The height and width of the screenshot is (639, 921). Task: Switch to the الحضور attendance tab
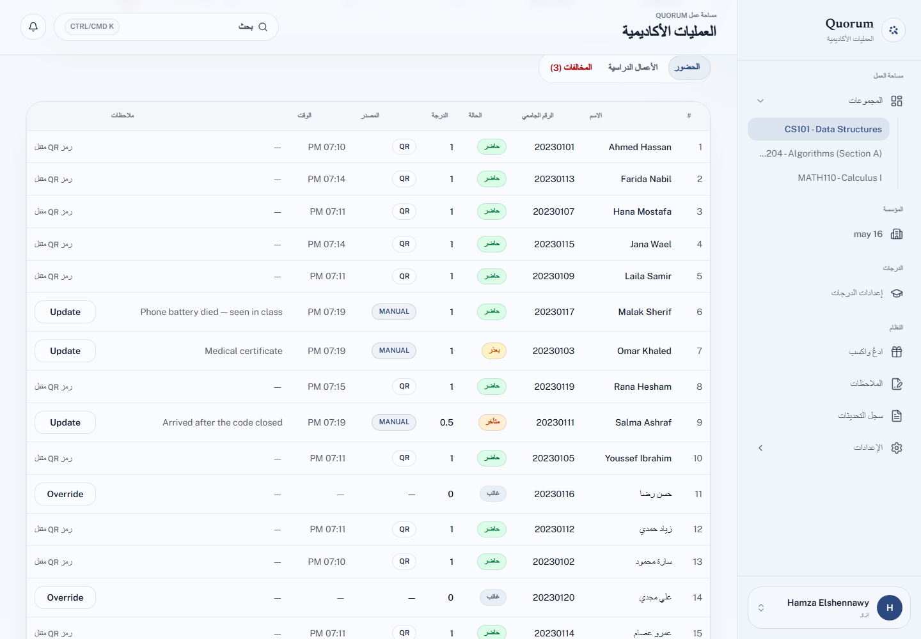pos(688,67)
